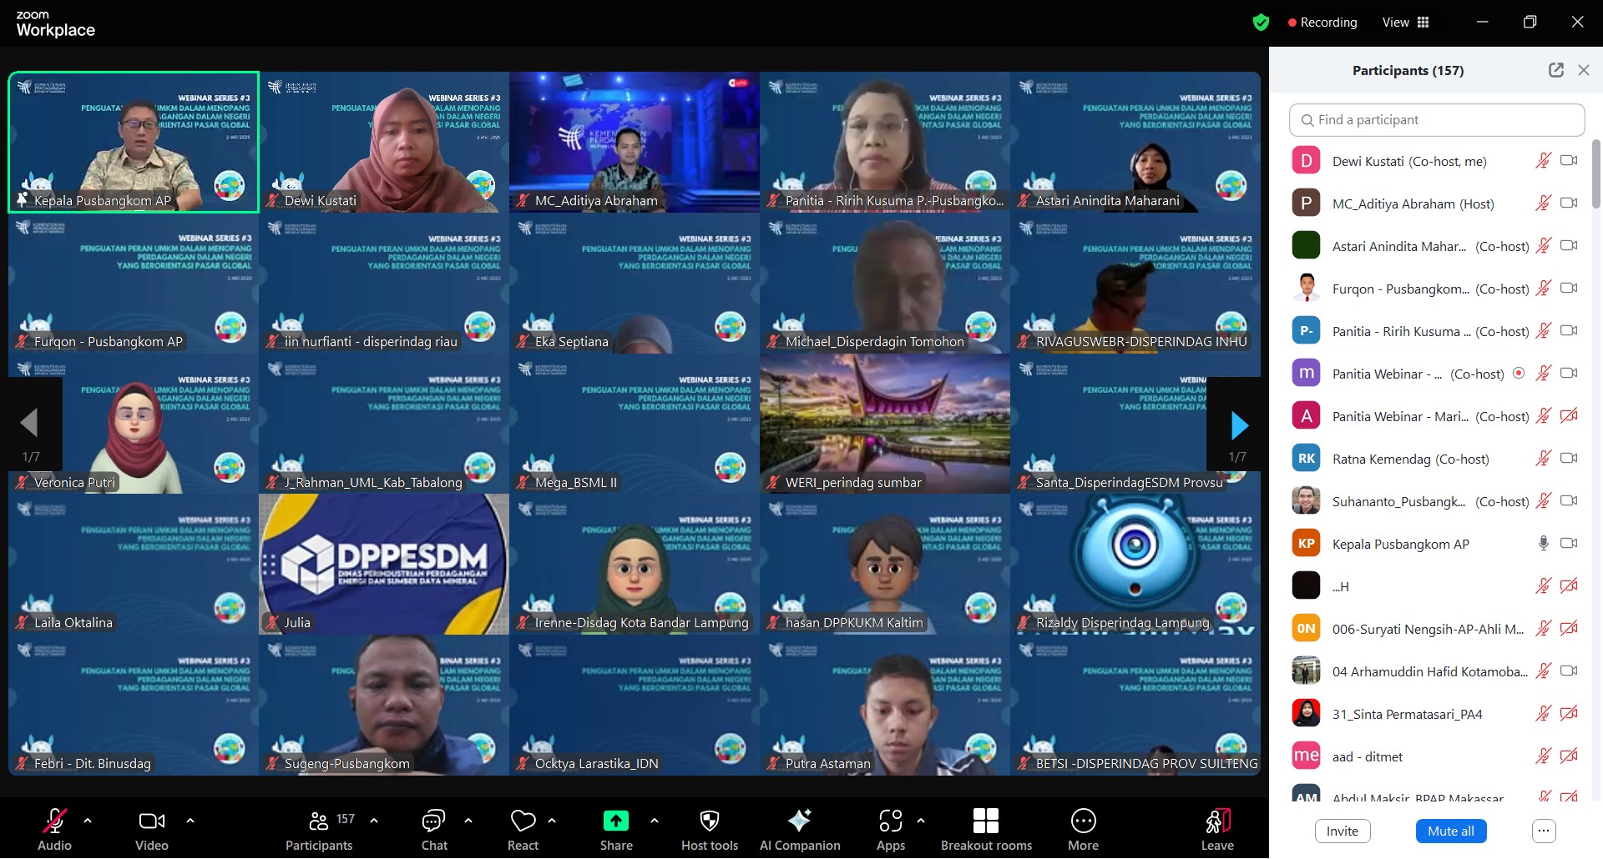Expand Video options arrow
The height and width of the screenshot is (859, 1603).
[190, 821]
